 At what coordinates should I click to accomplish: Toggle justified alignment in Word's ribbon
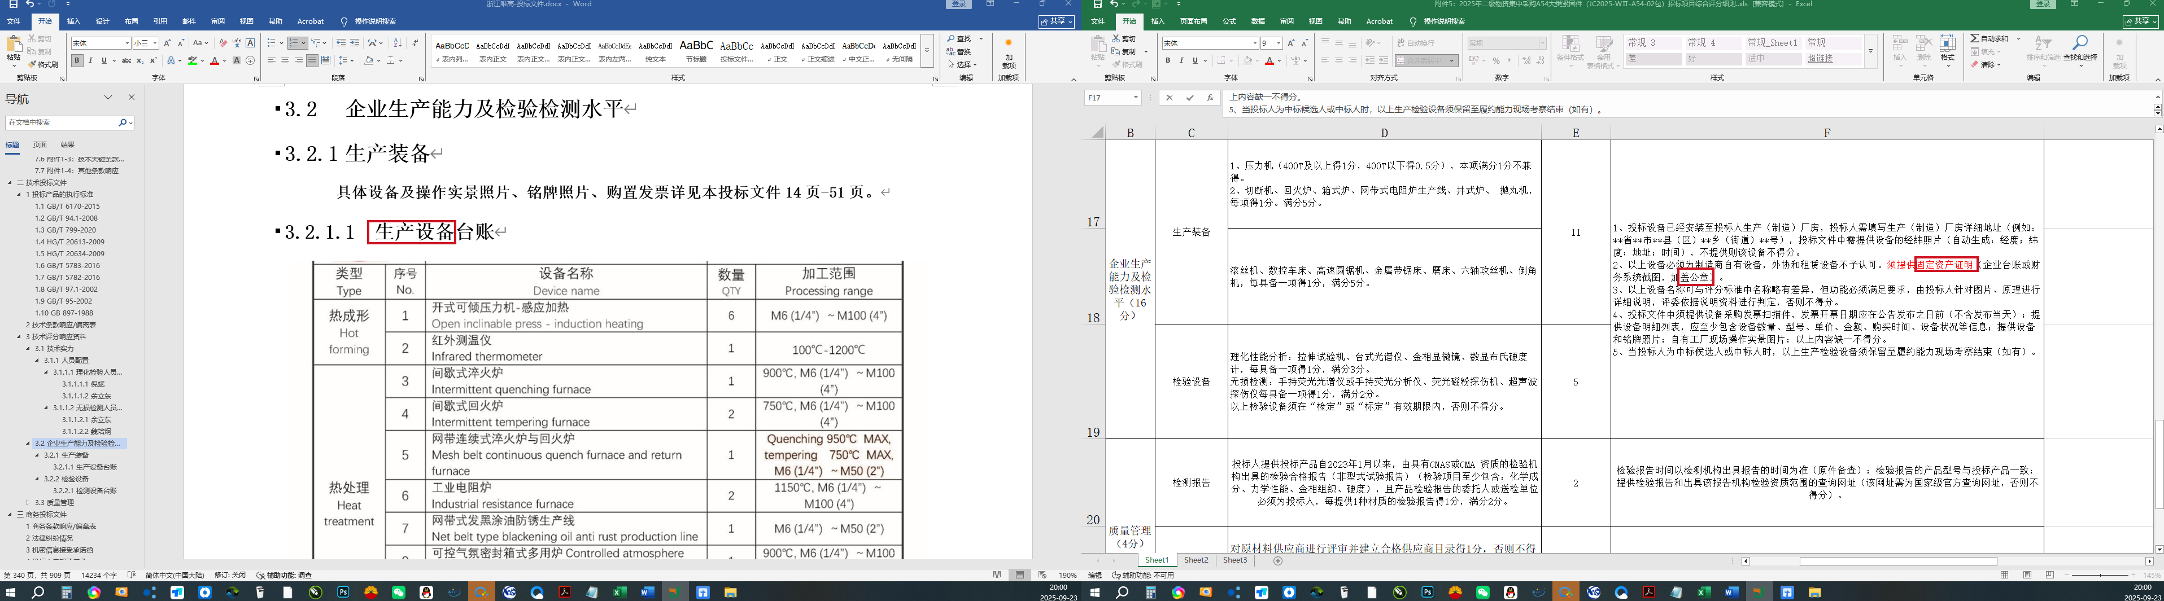[312, 60]
